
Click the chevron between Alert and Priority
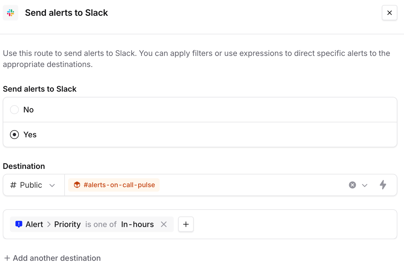(x=49, y=224)
